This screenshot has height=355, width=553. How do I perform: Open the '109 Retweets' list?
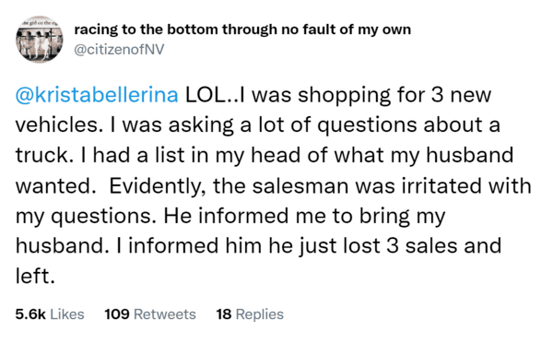tap(150, 314)
